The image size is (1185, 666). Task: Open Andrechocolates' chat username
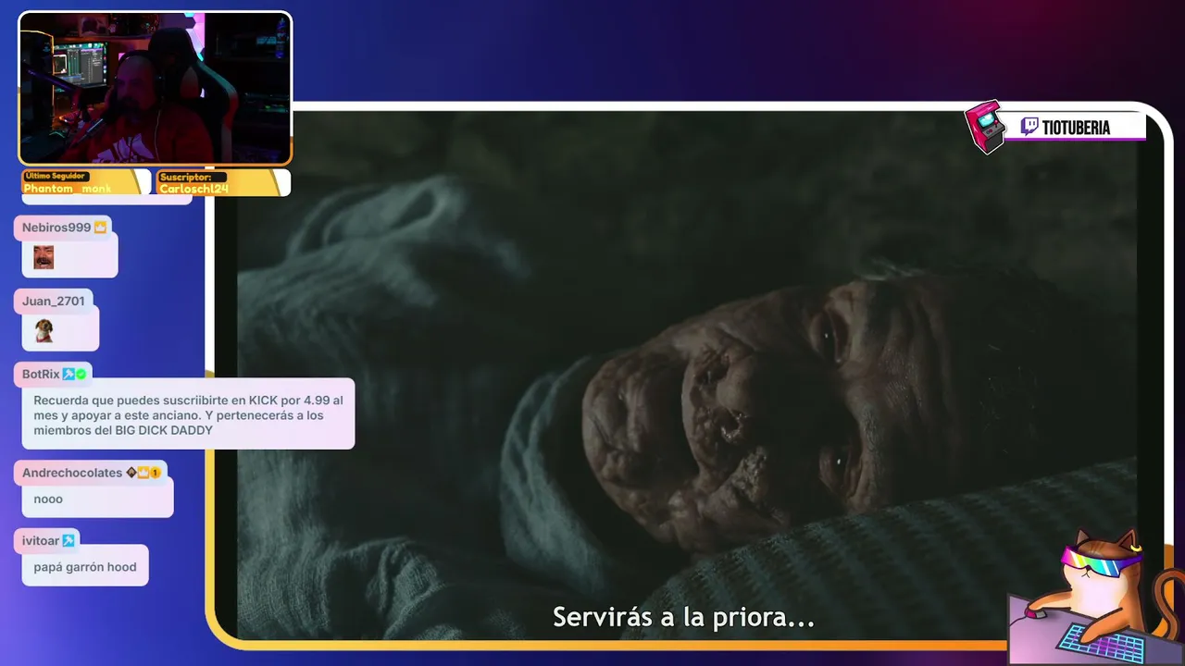tap(72, 473)
